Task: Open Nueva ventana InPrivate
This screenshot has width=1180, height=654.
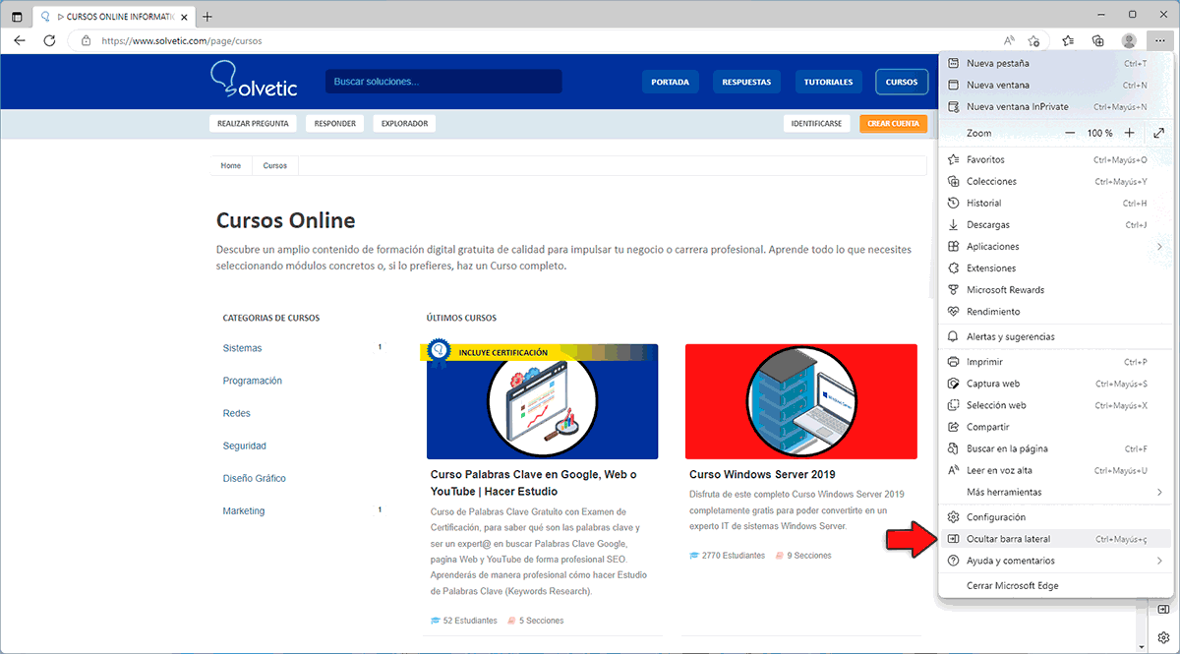Action: coord(1055,106)
